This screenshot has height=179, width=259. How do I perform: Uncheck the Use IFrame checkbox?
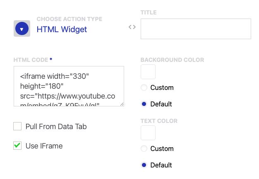pyautogui.click(x=17, y=146)
